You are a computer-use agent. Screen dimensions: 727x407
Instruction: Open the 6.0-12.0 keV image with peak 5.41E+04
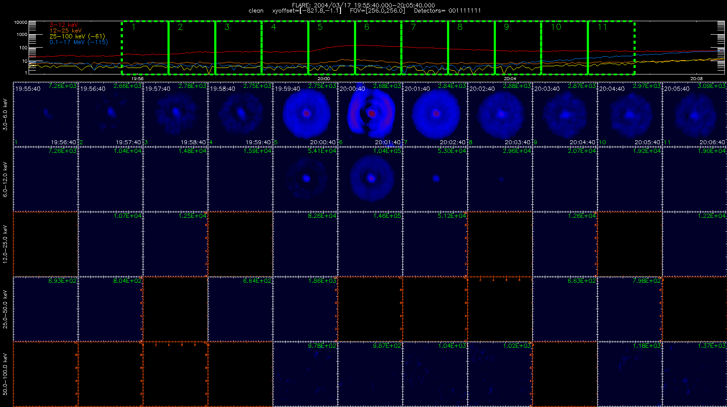pos(305,179)
